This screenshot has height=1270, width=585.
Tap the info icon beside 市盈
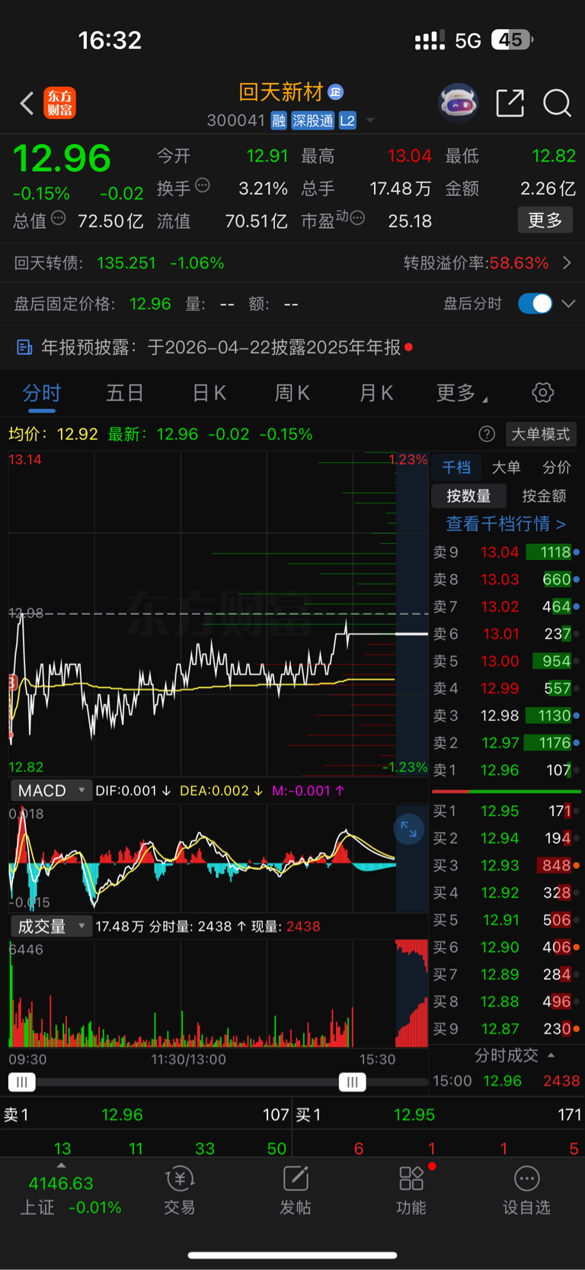(x=358, y=219)
